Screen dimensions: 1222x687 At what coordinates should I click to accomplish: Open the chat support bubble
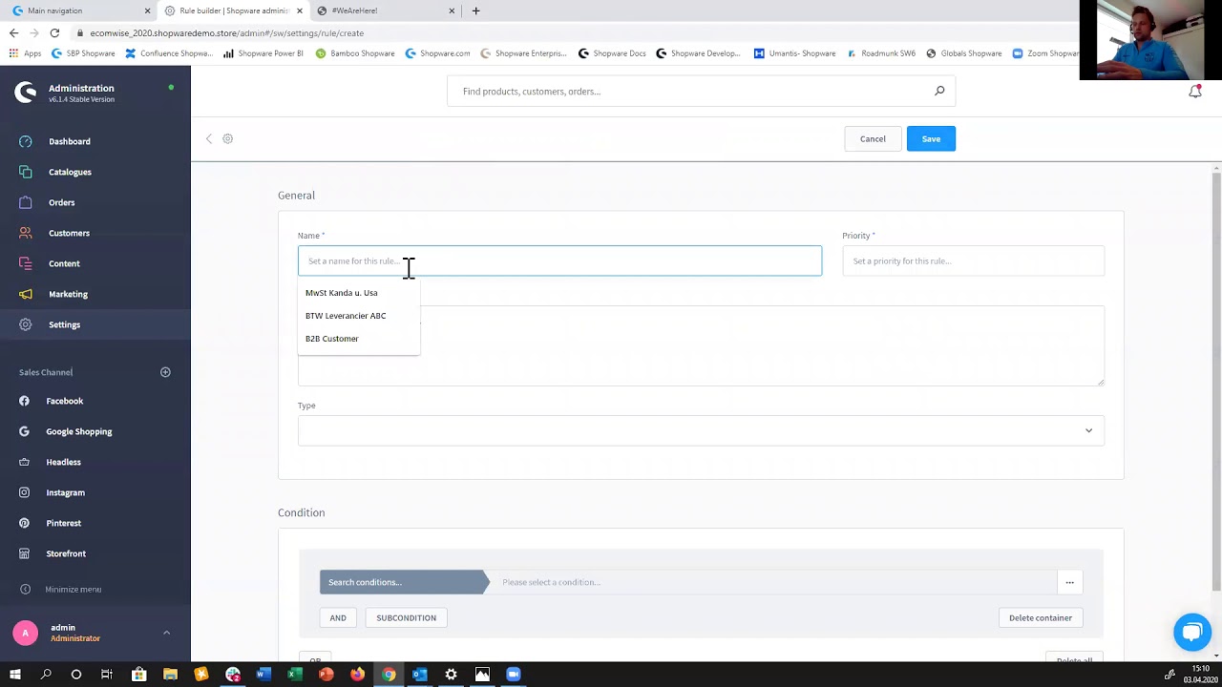pyautogui.click(x=1191, y=632)
